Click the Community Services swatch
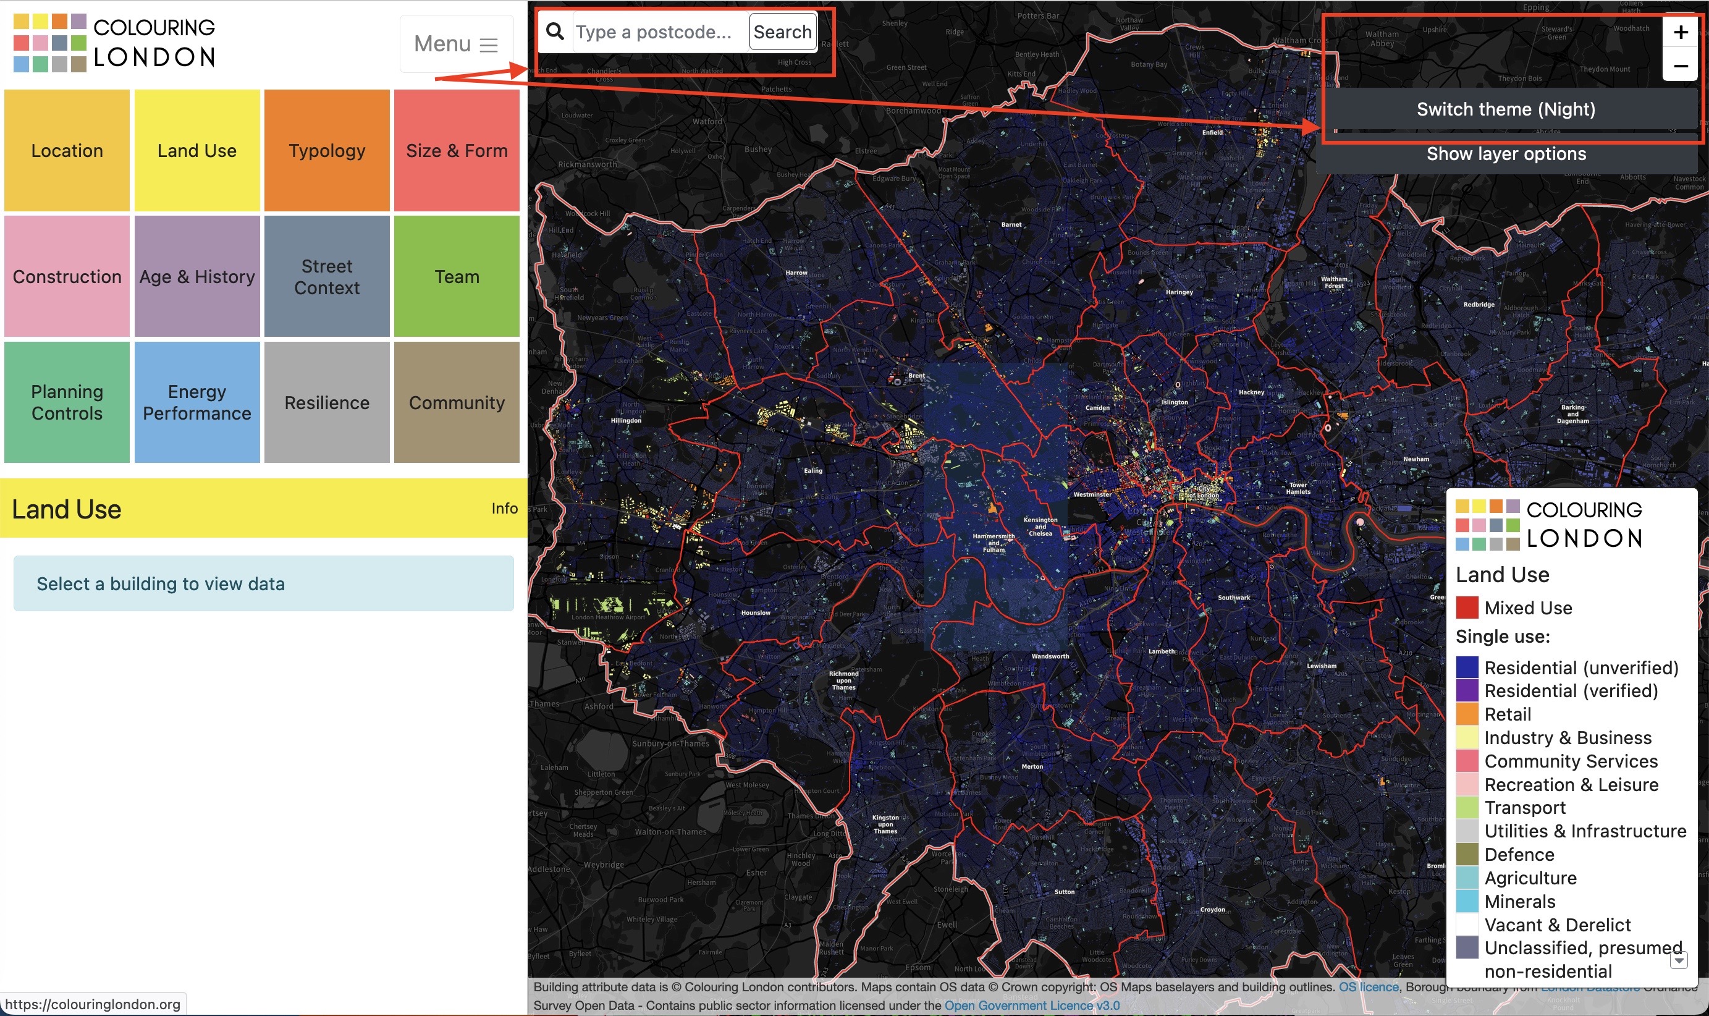Image resolution: width=1709 pixels, height=1016 pixels. (1467, 761)
